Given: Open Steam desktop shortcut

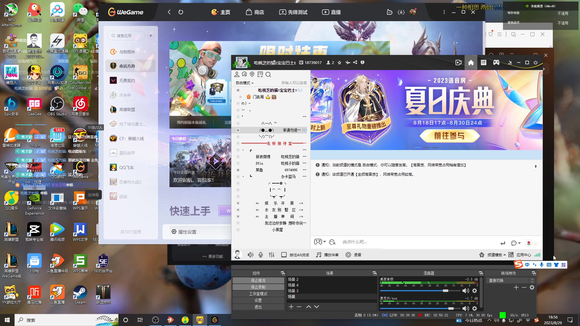Looking at the screenshot, I should (80, 295).
